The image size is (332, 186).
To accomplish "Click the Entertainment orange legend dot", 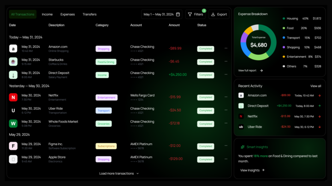I will 284,57.
